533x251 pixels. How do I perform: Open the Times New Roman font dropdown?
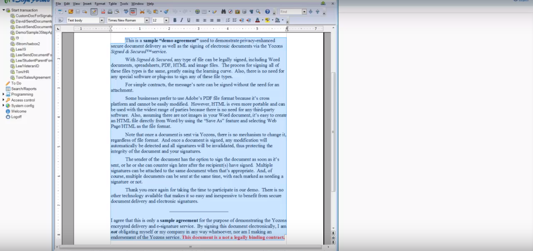coord(147,20)
